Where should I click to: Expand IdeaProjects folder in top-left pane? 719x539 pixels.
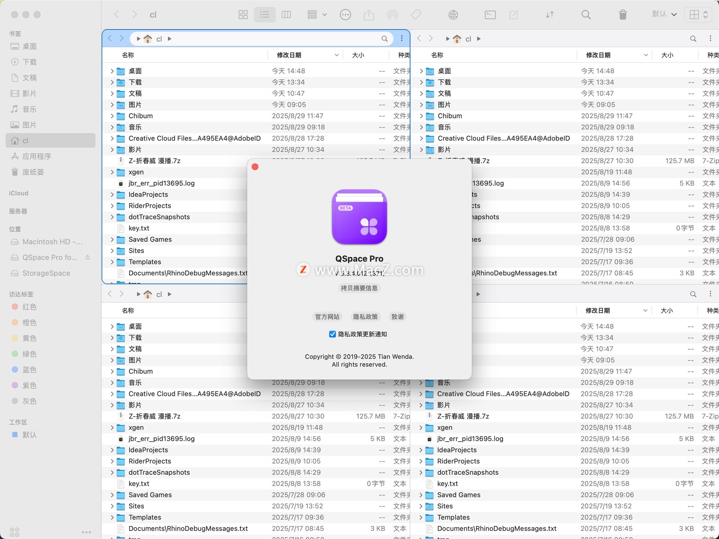(112, 195)
